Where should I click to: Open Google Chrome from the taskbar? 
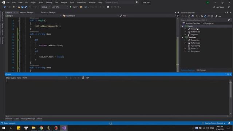(41, 128)
